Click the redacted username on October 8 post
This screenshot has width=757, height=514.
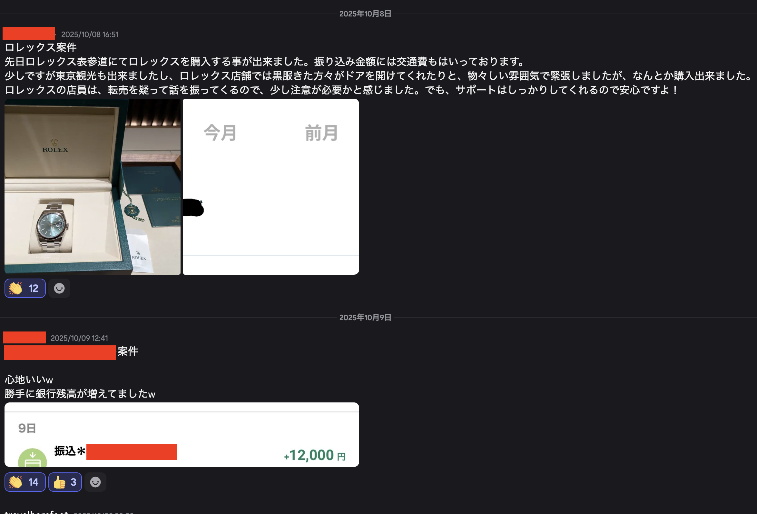(29, 33)
